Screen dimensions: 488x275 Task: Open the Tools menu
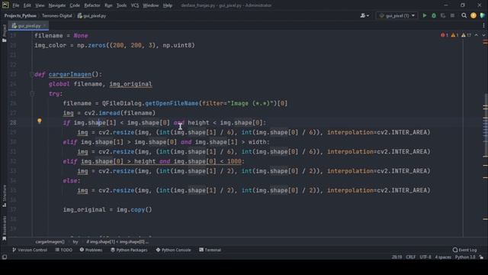click(121, 5)
